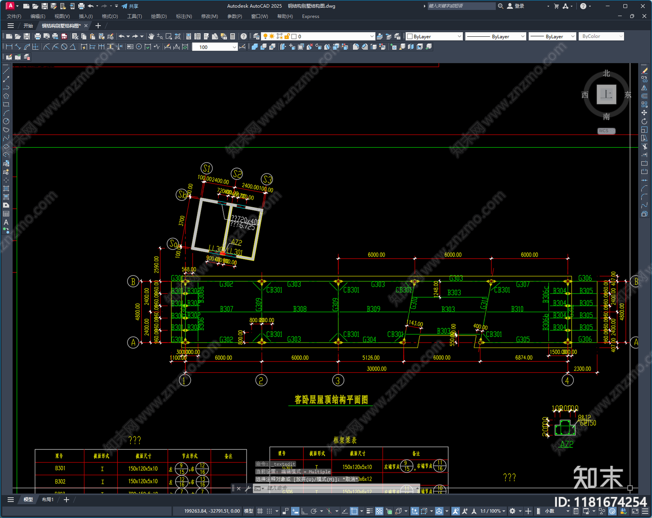The image size is (652, 518).
Task: Toggle dynamic input in the status bar
Action: click(295, 511)
